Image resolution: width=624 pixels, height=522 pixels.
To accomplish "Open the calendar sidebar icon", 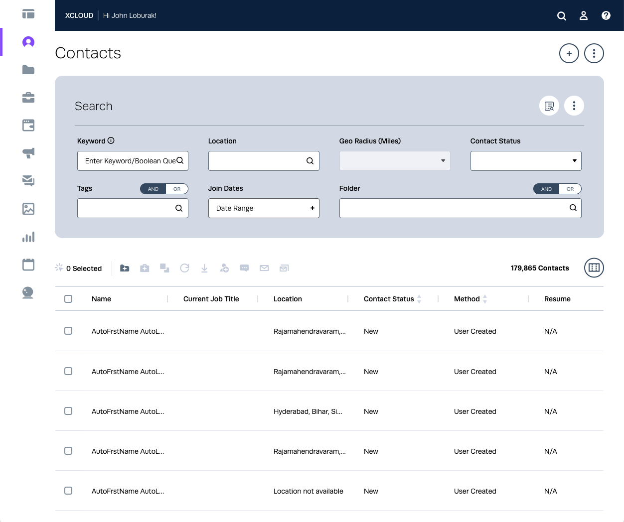I will (x=28, y=264).
